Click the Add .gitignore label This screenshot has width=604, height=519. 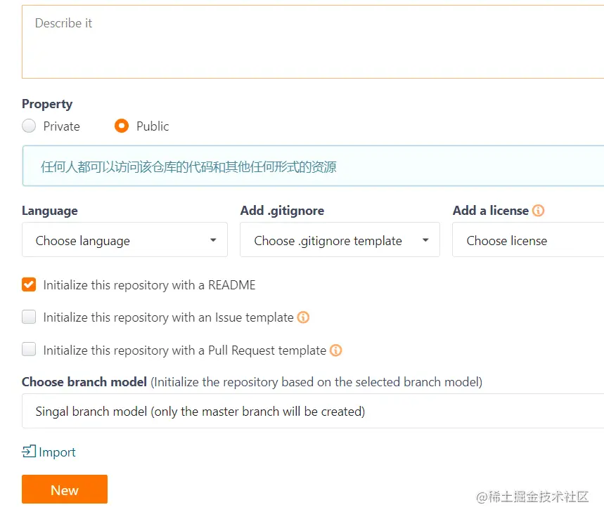[282, 211]
